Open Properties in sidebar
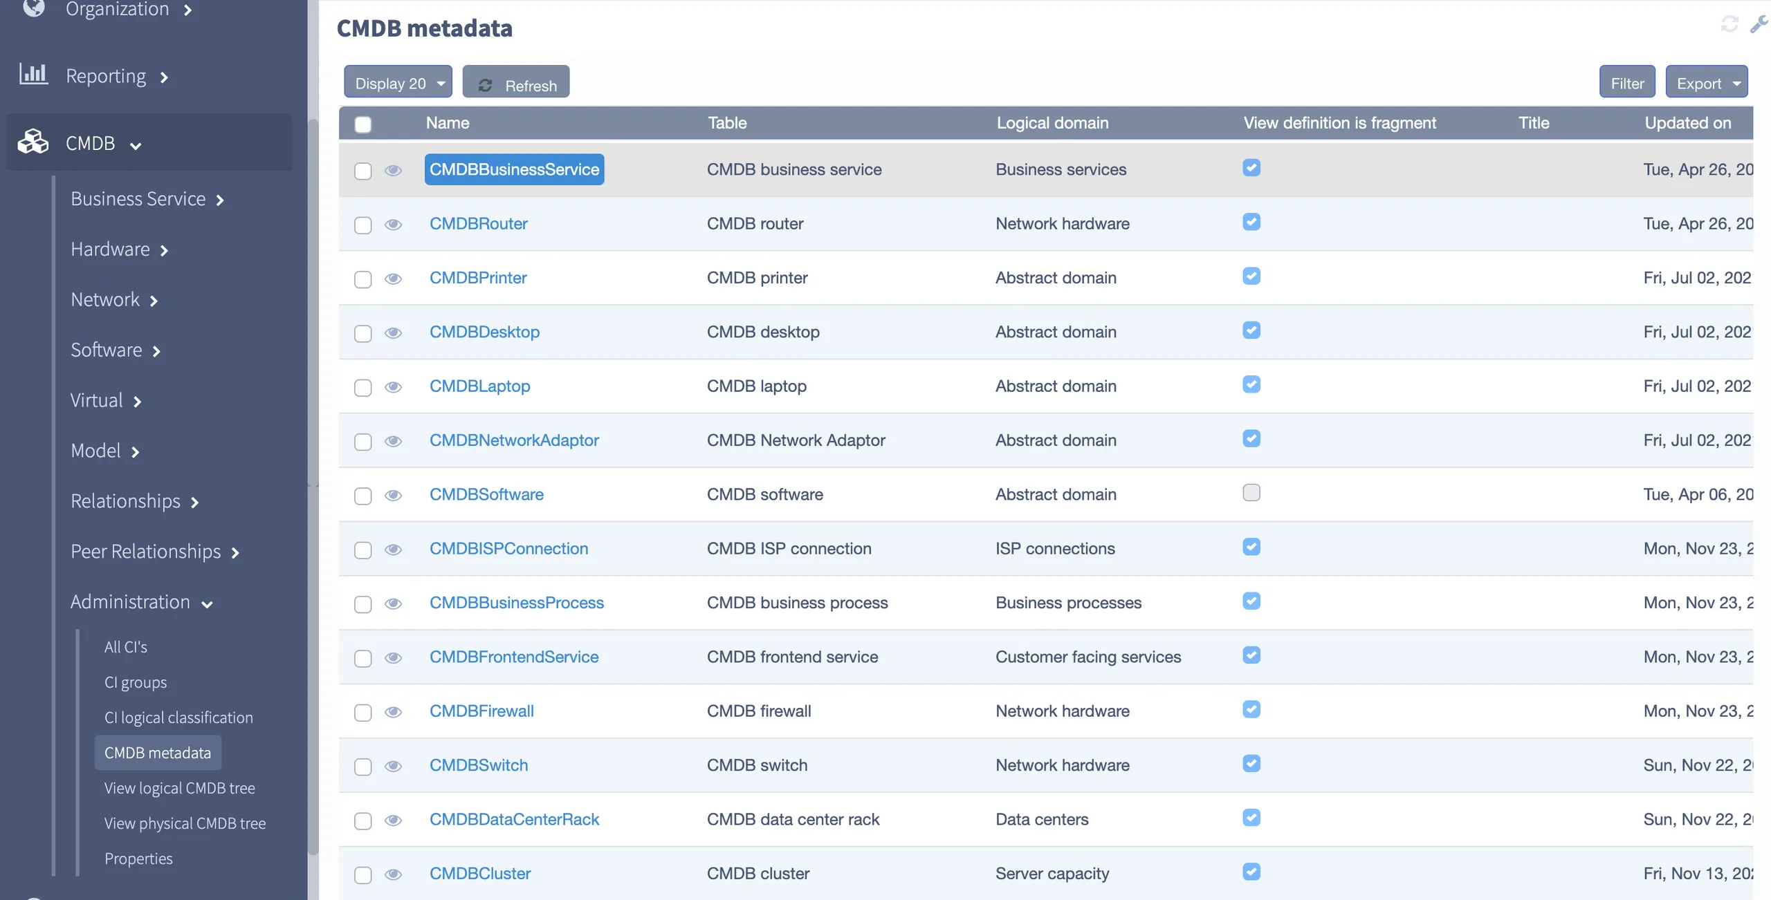This screenshot has height=900, width=1771. [138, 859]
